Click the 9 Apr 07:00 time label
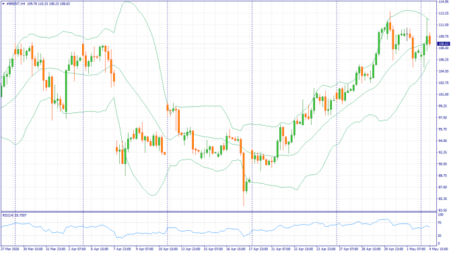 coord(145,249)
